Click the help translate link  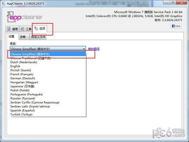coord(94,49)
